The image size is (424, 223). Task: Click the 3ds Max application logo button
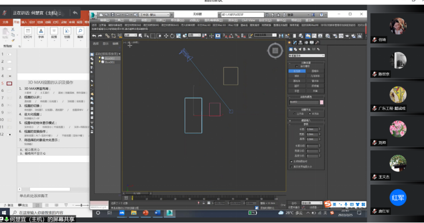[x=94, y=15]
